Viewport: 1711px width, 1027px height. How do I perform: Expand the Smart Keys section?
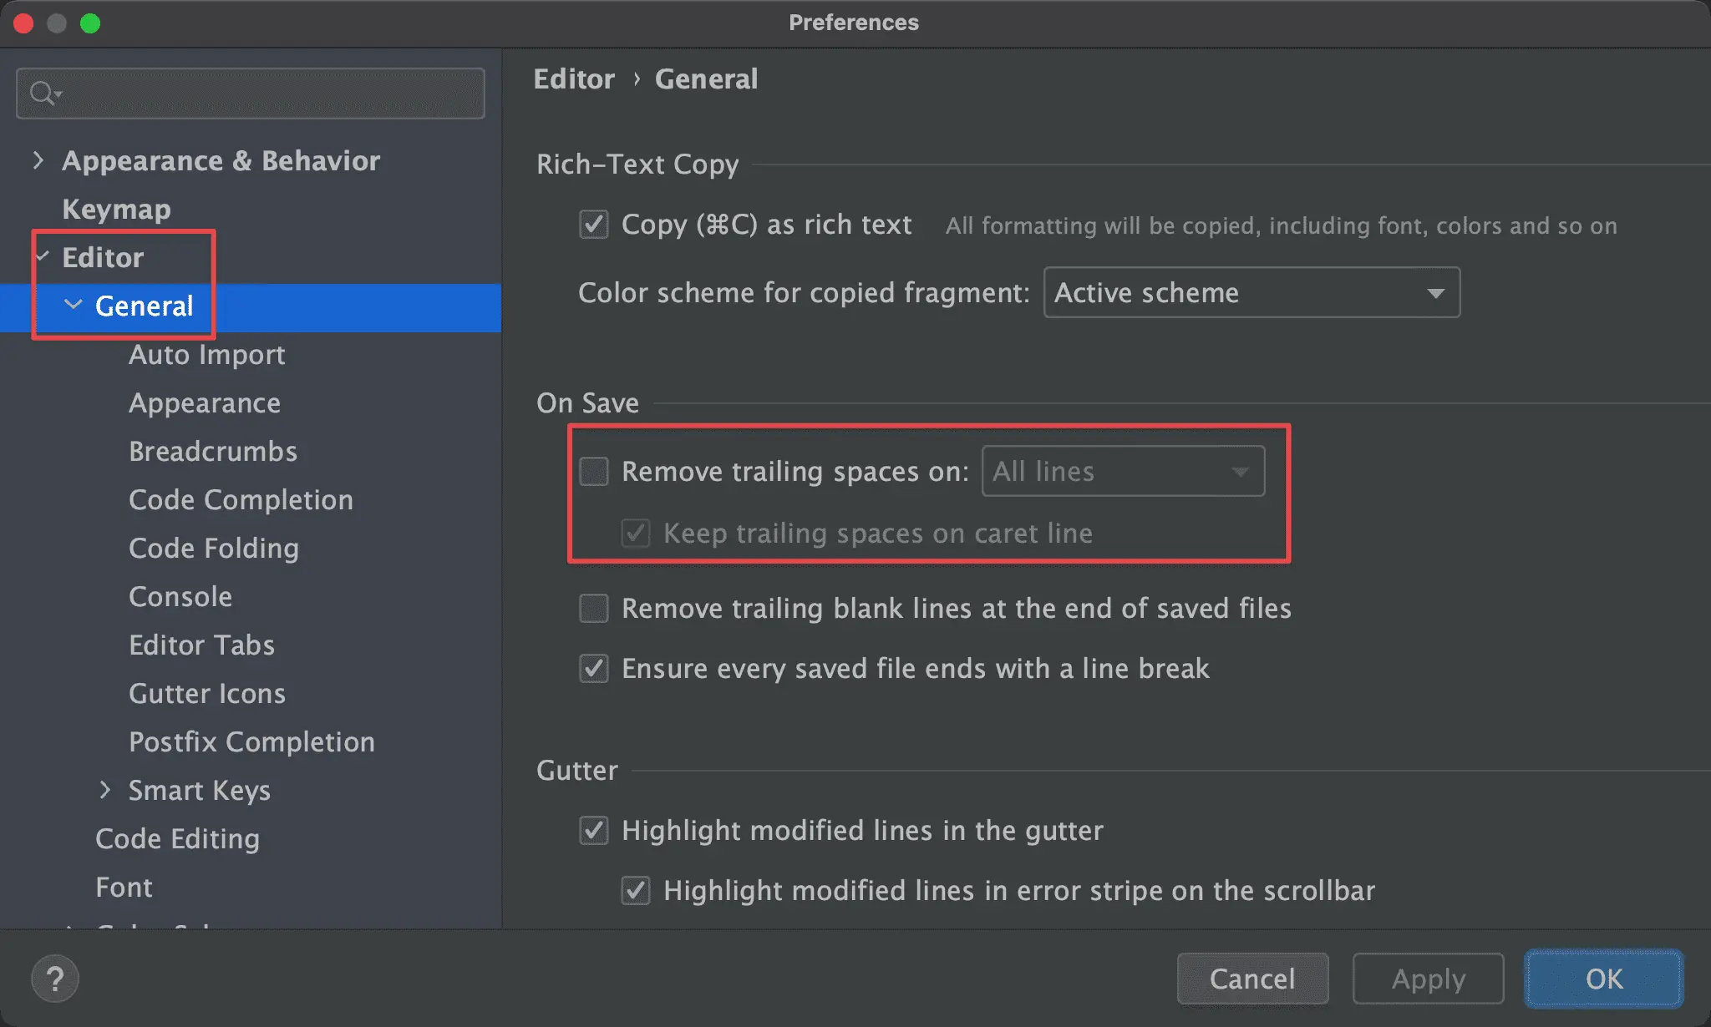104,790
